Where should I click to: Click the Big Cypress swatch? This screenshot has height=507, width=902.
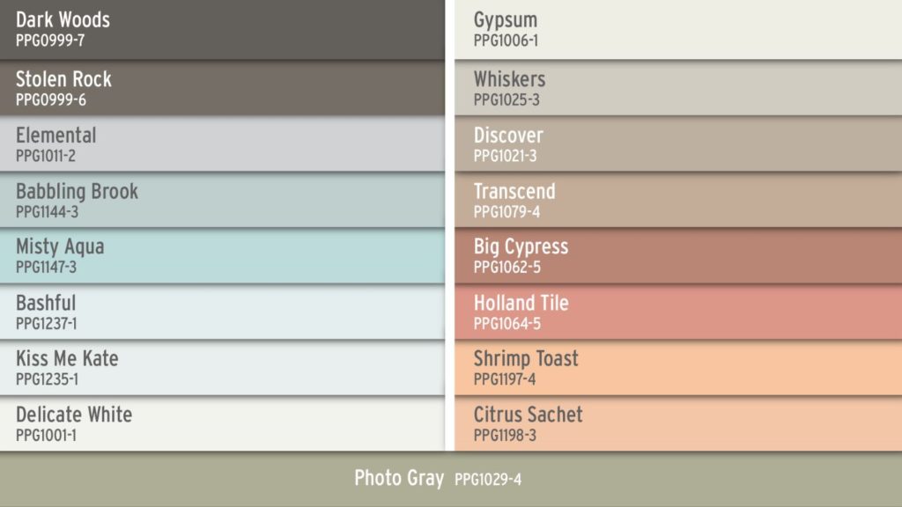pos(678,255)
